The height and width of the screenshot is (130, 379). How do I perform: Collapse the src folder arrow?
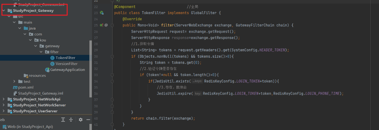[x=9, y=16]
